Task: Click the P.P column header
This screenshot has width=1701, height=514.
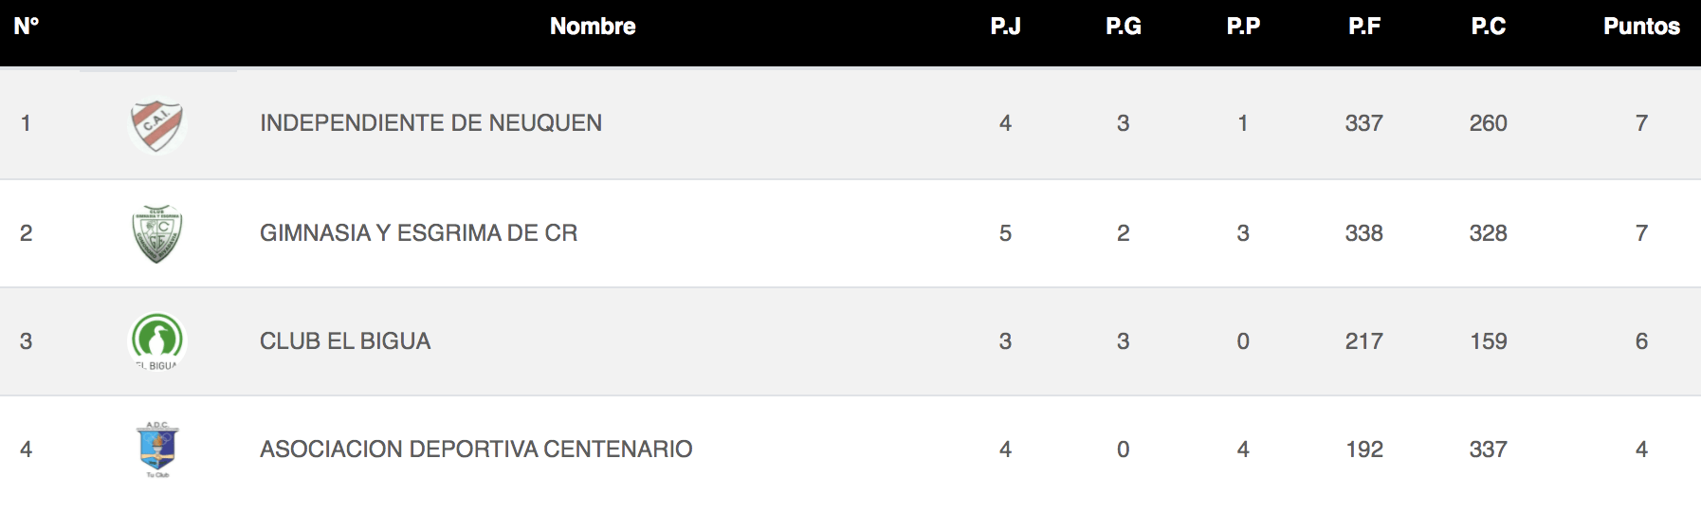Action: pyautogui.click(x=1243, y=27)
